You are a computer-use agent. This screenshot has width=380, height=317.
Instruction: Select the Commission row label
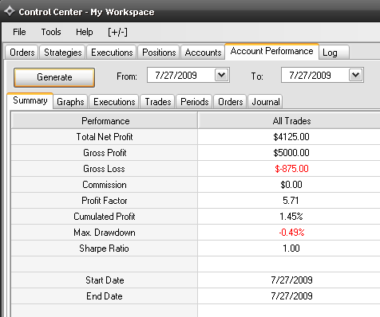click(105, 185)
